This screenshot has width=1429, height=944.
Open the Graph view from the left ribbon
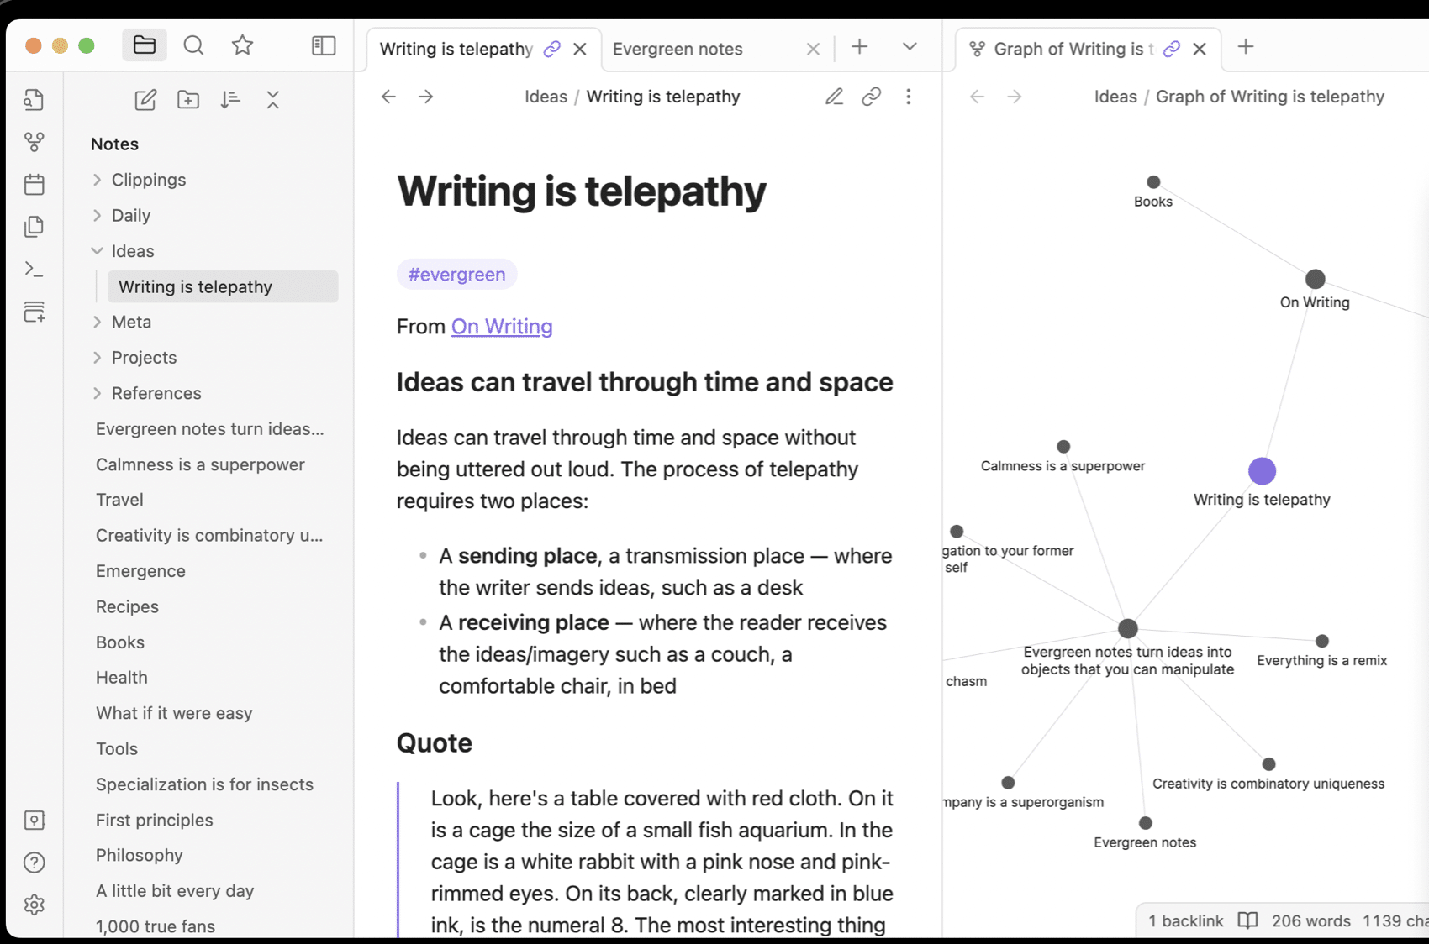coord(34,142)
